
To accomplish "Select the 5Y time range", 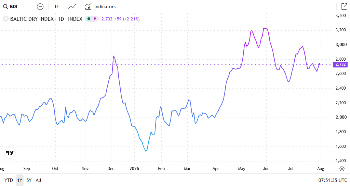I will pyautogui.click(x=29, y=180).
